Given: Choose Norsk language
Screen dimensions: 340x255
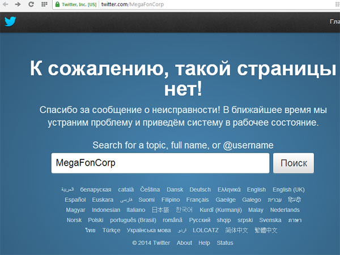Looking at the screenshot, I should click(74, 220).
